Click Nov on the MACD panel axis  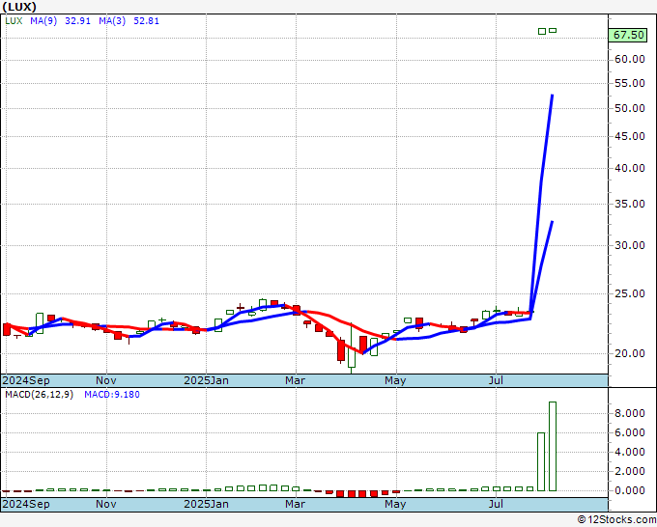[106, 504]
